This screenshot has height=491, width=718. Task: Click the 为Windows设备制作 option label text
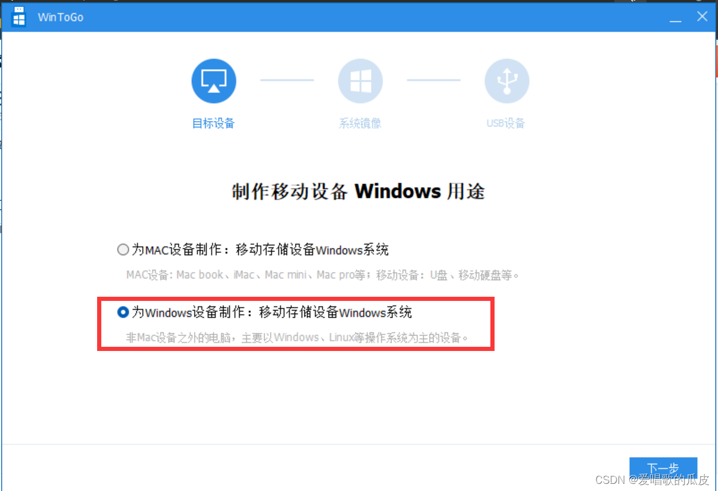272,312
